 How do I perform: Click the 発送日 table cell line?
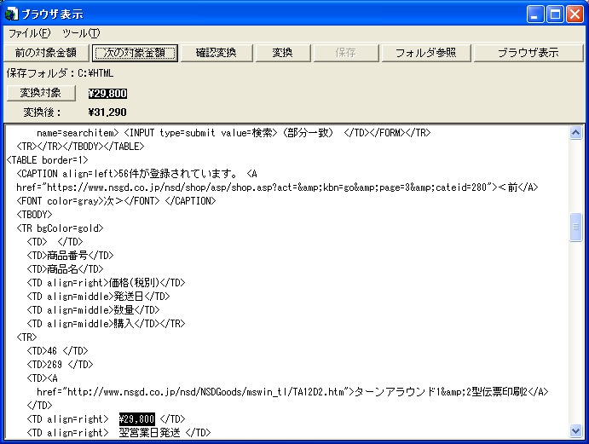coord(98,297)
